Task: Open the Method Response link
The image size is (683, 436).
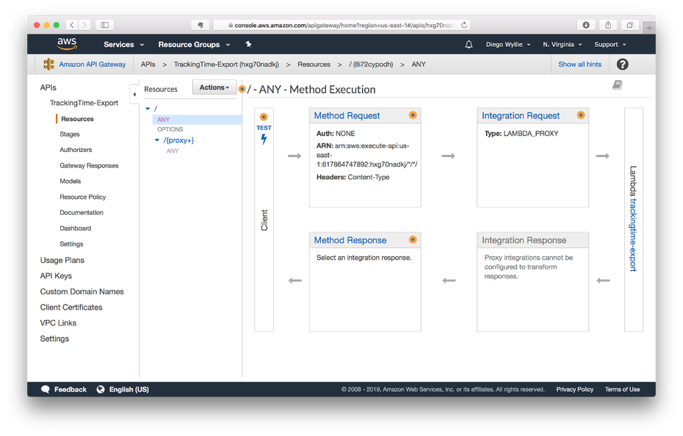Action: click(x=350, y=240)
